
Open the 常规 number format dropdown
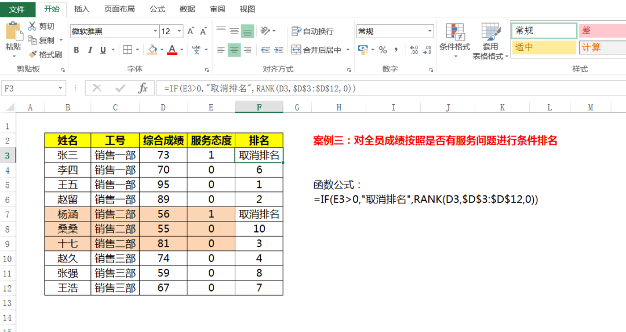point(430,31)
